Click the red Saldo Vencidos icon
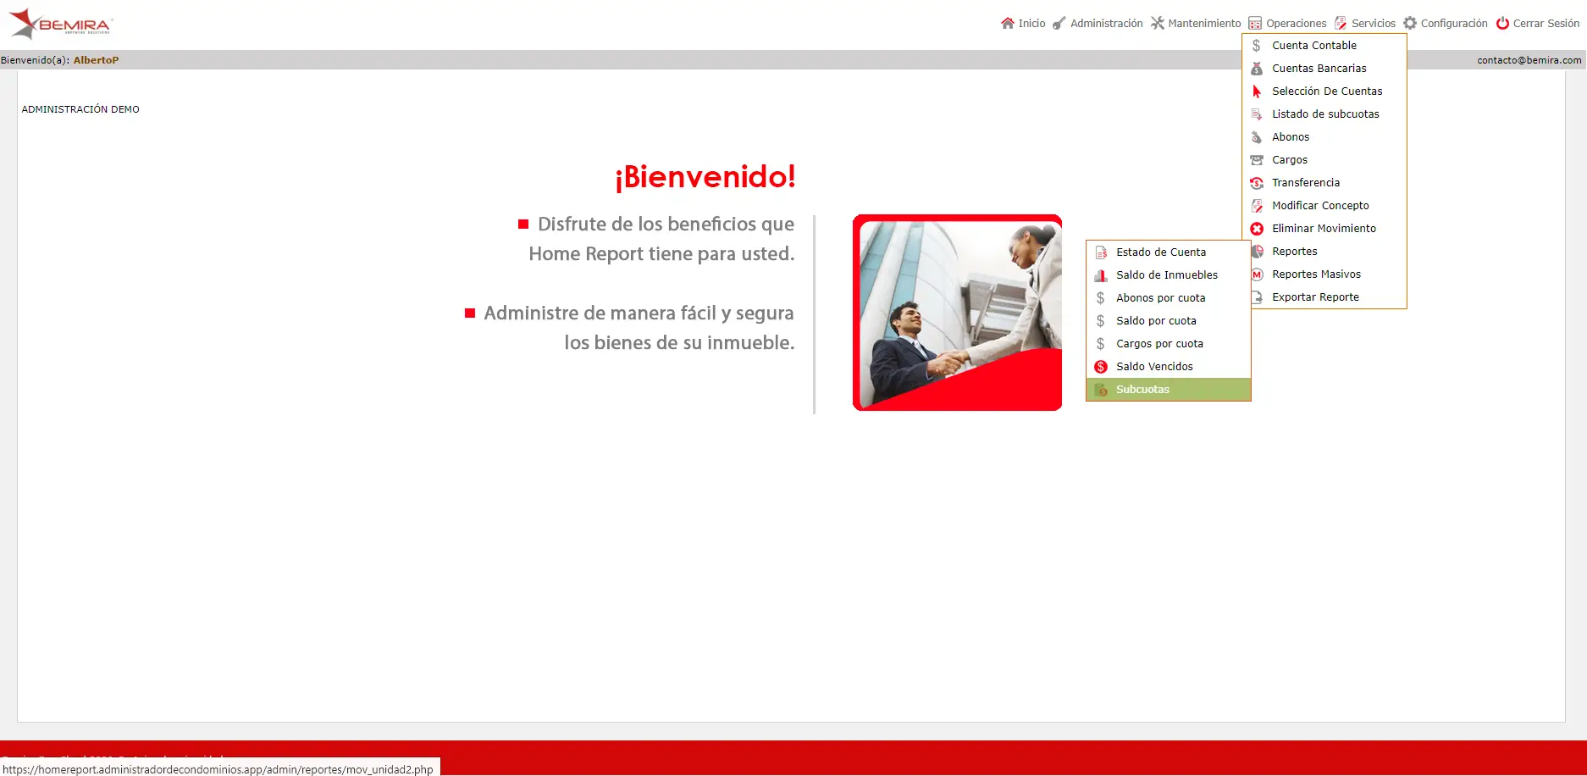Viewport: 1587px width, 776px height. coord(1101,367)
